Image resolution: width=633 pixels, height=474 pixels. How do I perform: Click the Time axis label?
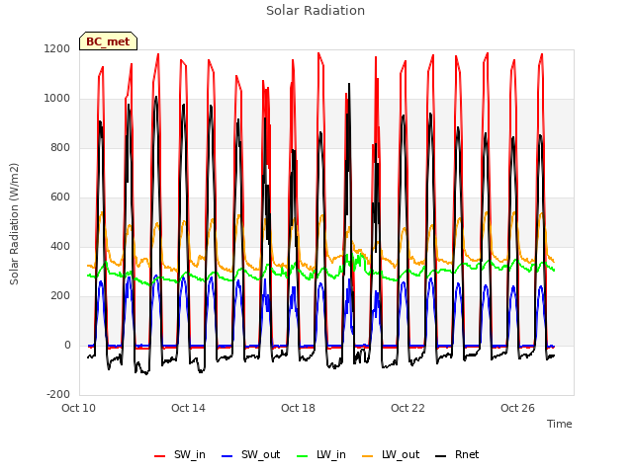pyautogui.click(x=560, y=424)
